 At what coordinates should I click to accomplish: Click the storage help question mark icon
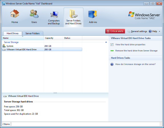click(x=112, y=64)
